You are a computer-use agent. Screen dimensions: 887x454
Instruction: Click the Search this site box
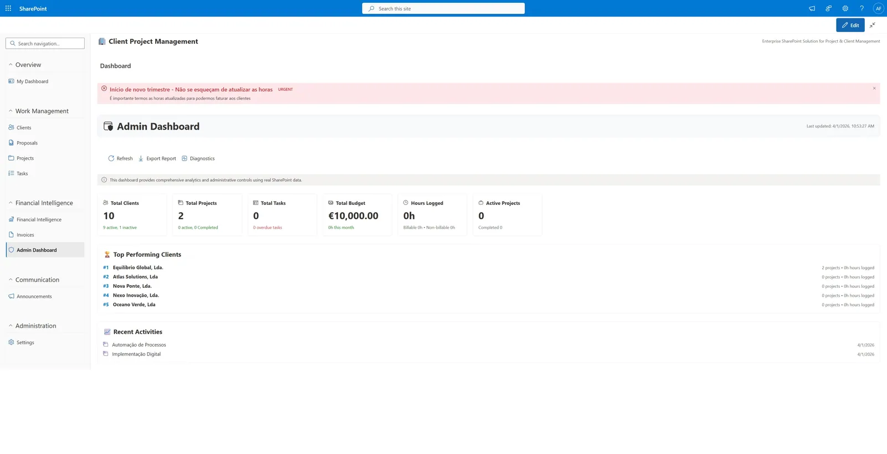pyautogui.click(x=443, y=8)
